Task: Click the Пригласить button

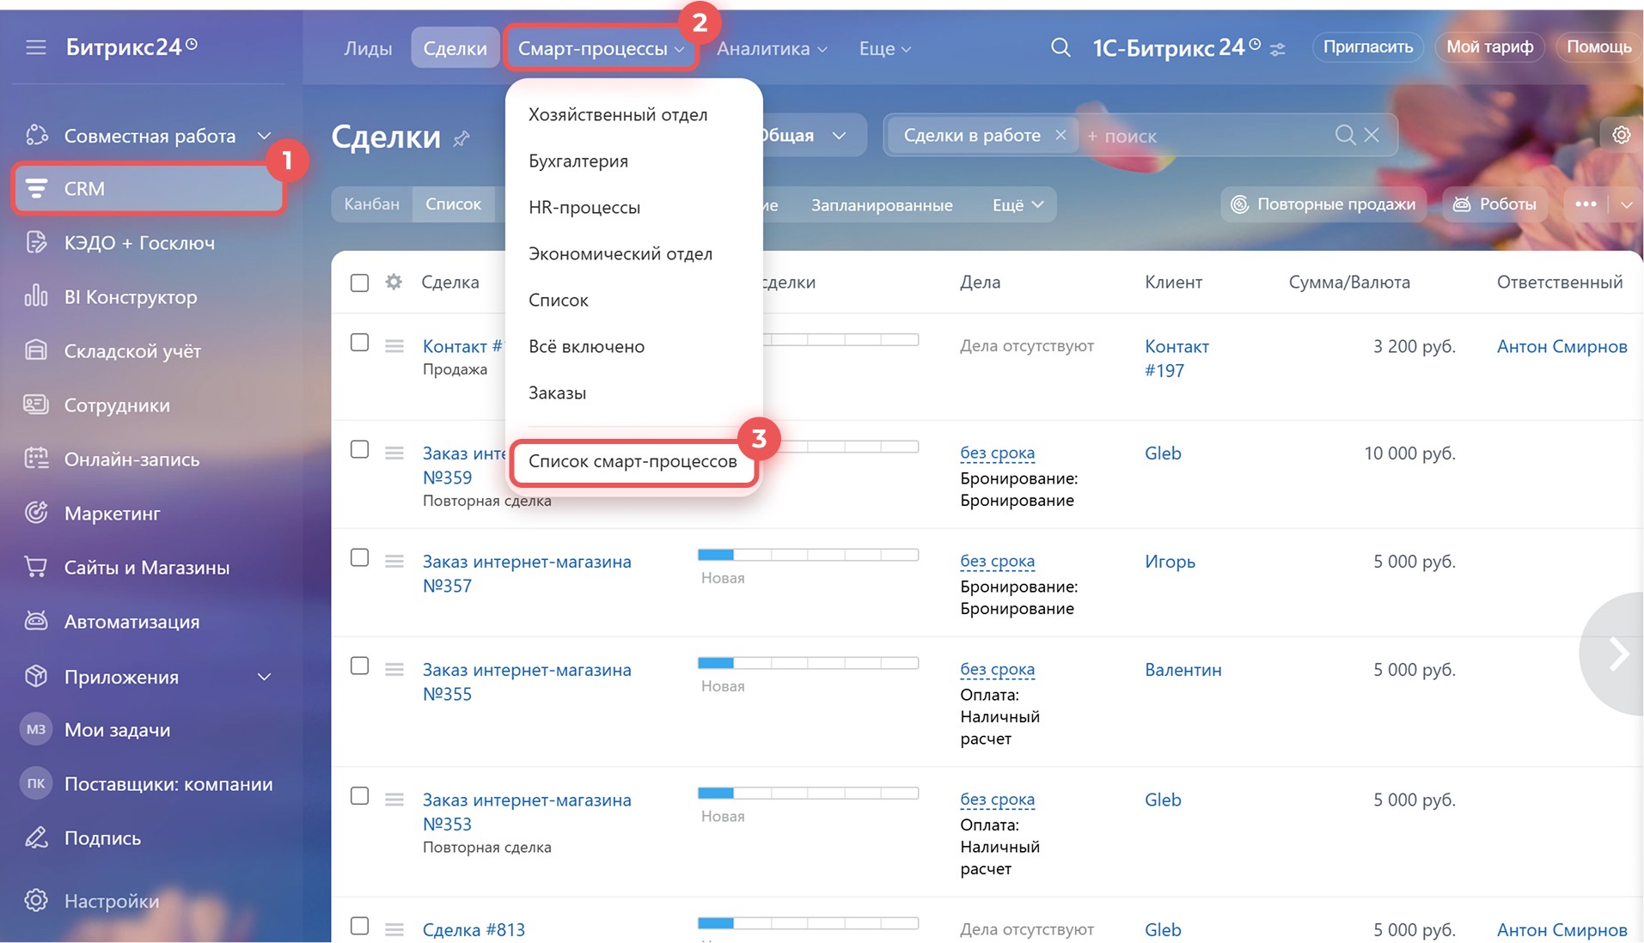Action: tap(1367, 47)
